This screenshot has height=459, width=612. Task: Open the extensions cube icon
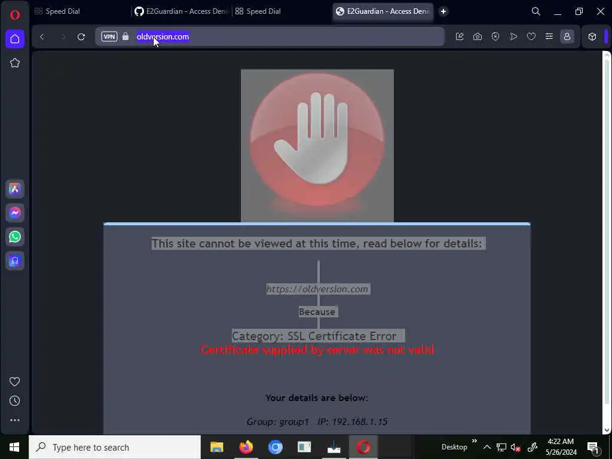pyautogui.click(x=592, y=36)
